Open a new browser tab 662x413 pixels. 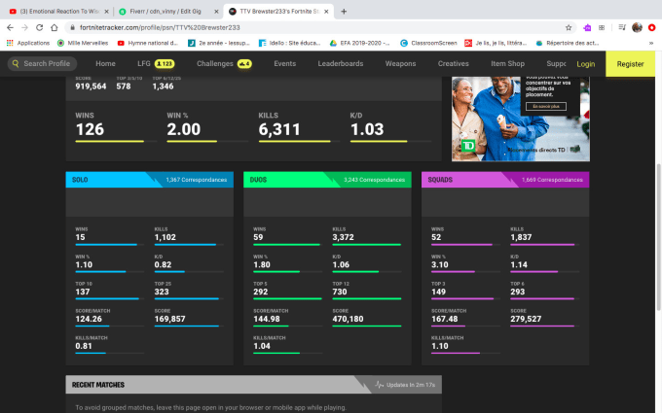pyautogui.click(x=344, y=12)
